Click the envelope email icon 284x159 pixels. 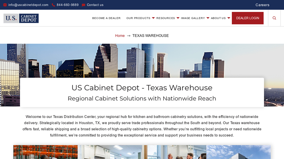tap(5, 5)
